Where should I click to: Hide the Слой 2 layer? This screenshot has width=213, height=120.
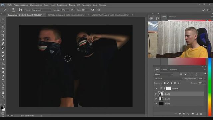156,94
